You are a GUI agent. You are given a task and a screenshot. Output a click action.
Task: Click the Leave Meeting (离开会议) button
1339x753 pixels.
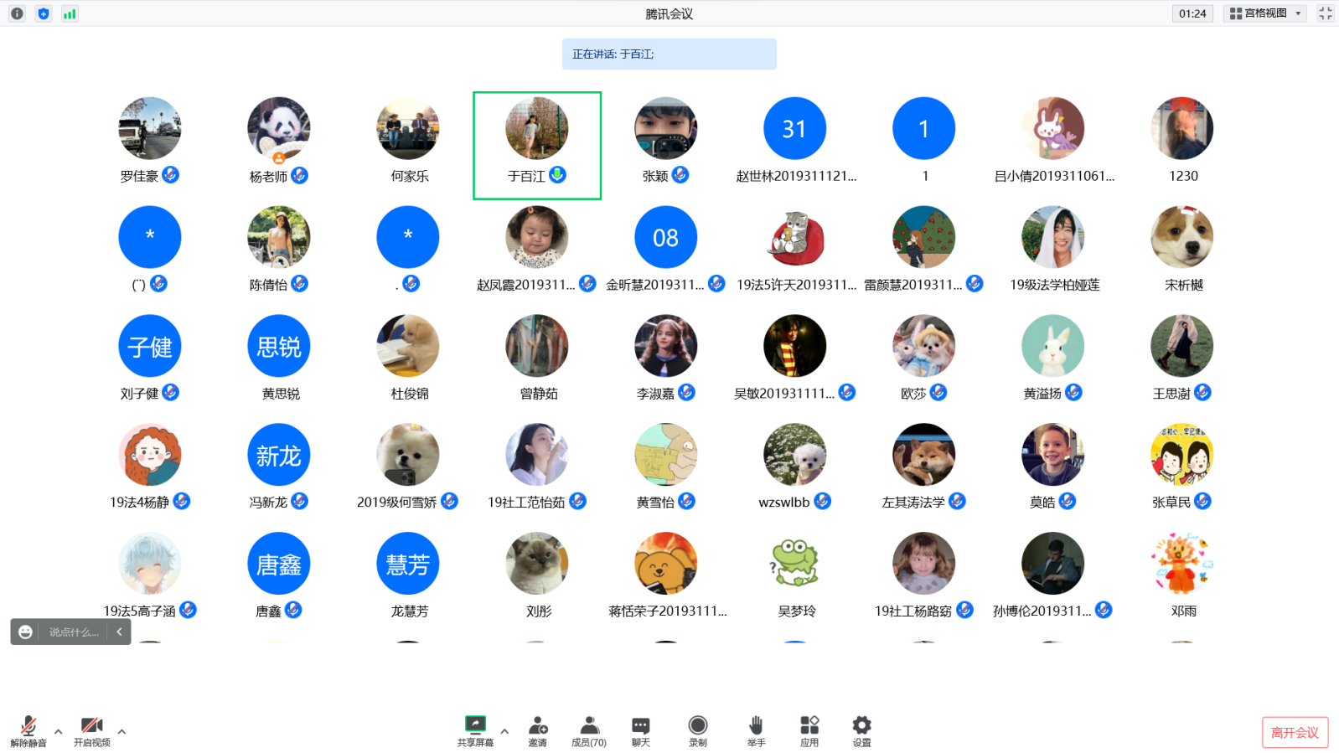pyautogui.click(x=1295, y=732)
